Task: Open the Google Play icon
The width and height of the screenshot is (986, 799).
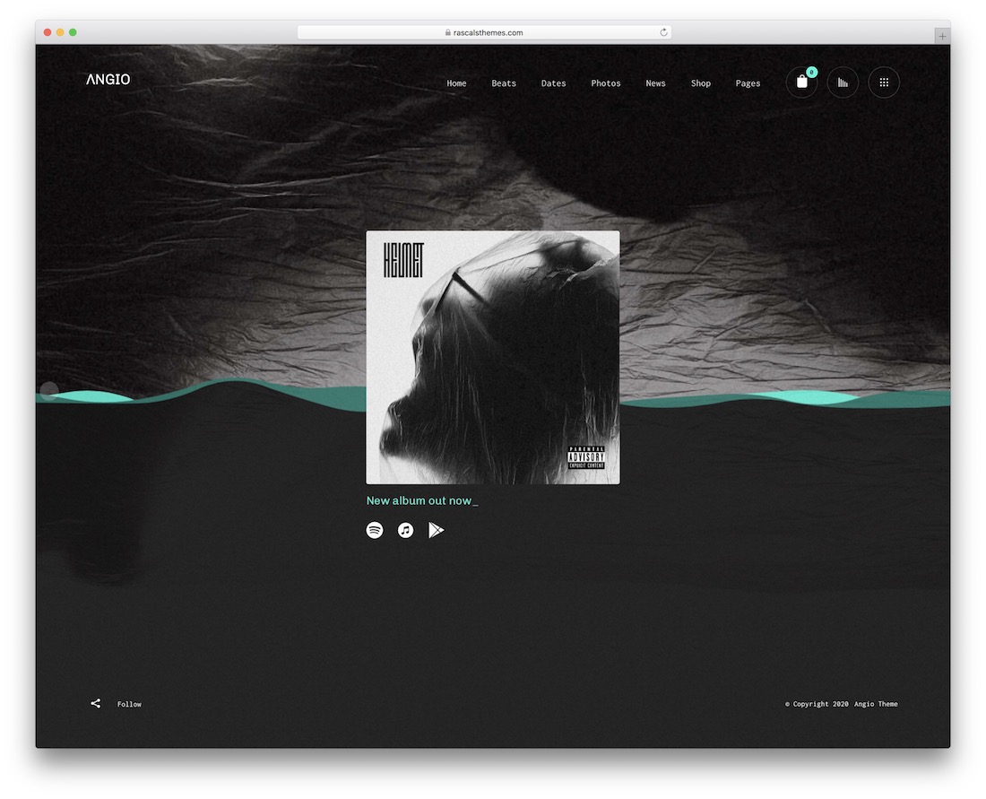Action: (436, 530)
